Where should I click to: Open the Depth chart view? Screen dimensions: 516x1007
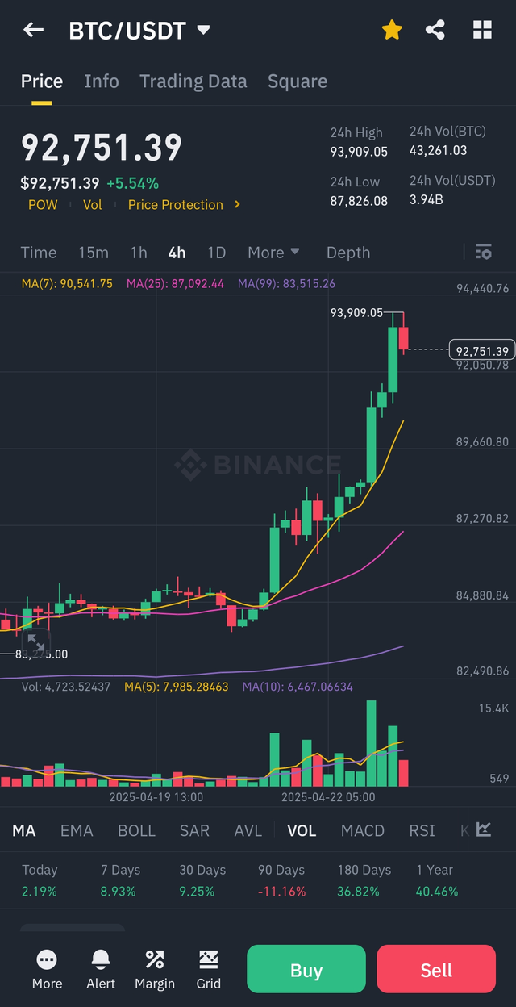pyautogui.click(x=348, y=253)
